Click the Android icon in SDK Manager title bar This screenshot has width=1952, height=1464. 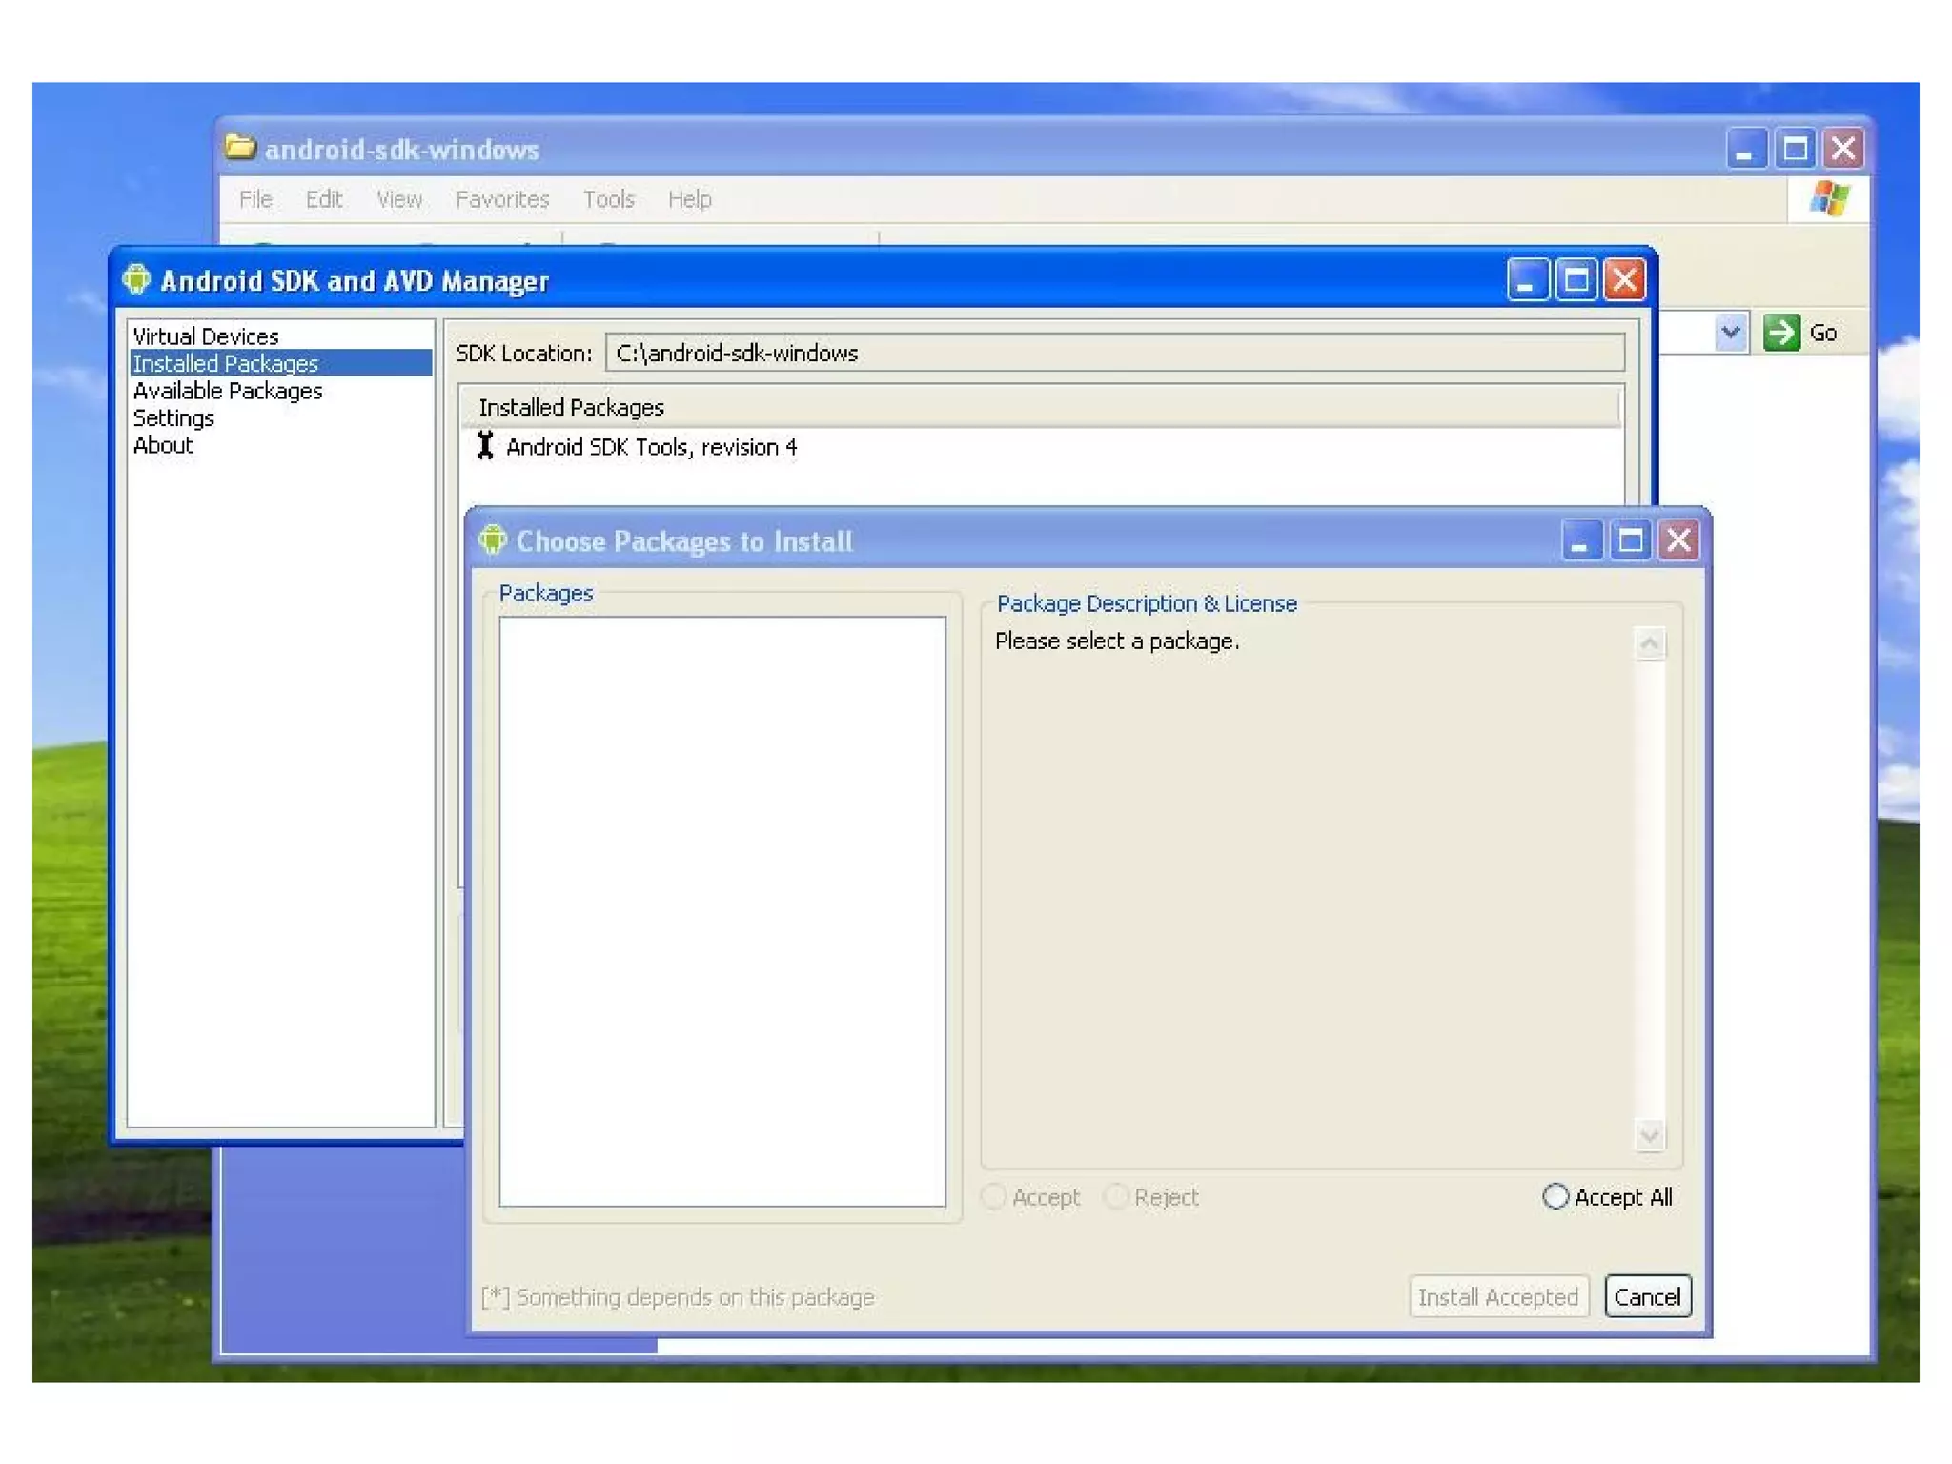136,279
